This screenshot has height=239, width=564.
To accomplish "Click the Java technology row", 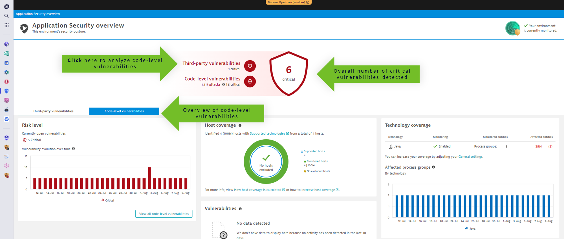I will click(470, 146).
